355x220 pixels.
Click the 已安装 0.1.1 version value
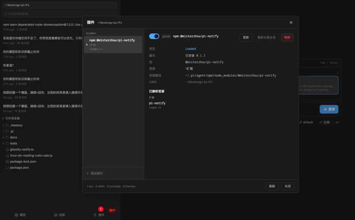195,55
